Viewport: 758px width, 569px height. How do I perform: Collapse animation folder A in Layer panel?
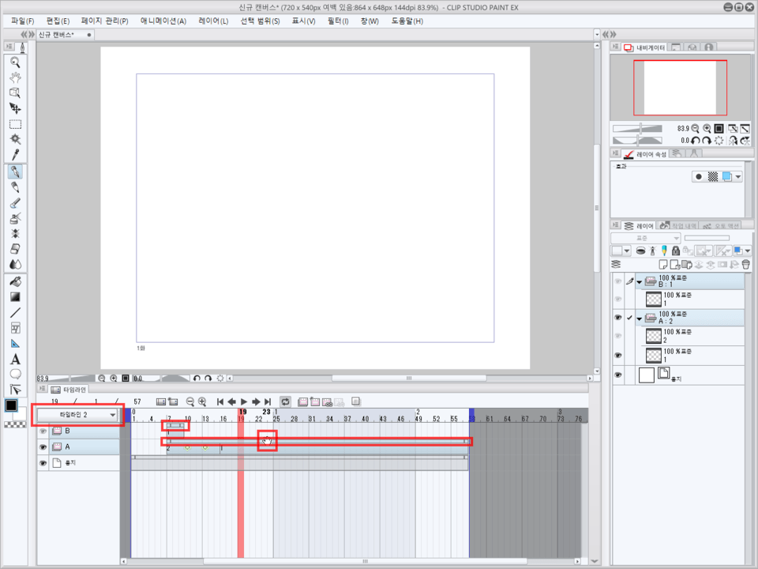pyautogui.click(x=640, y=318)
